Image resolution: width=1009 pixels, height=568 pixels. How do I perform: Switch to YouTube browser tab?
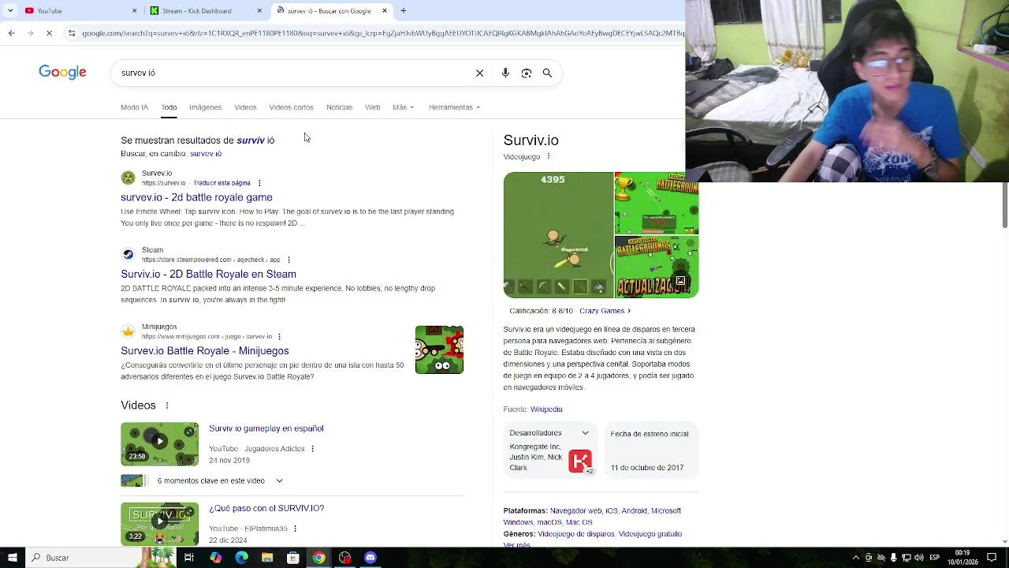click(x=79, y=11)
